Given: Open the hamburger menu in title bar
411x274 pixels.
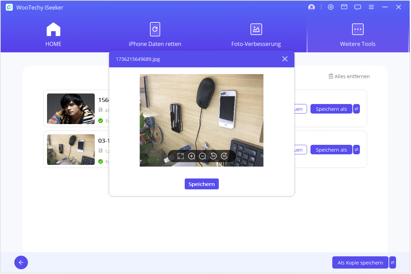Looking at the screenshot, I should click(x=371, y=7).
